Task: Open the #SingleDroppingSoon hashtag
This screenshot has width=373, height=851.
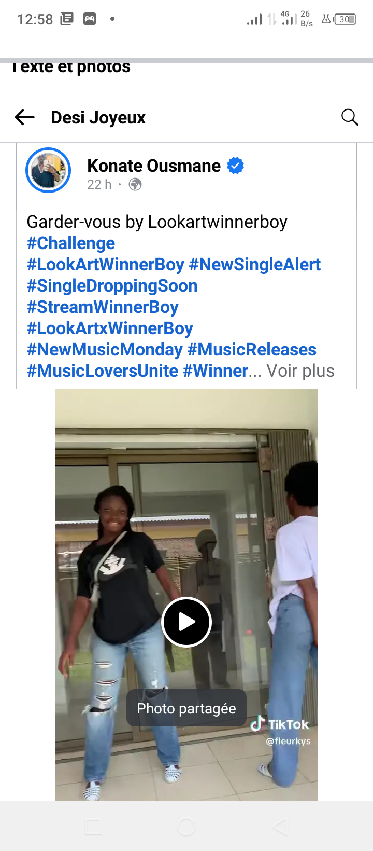Action: click(112, 286)
